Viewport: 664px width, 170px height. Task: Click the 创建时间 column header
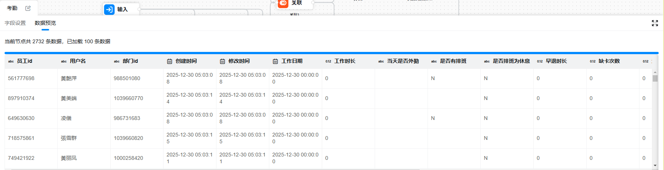click(190, 61)
